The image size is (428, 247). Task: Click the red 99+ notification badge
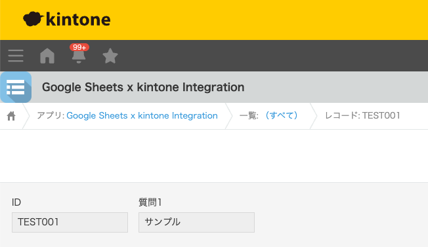(79, 47)
